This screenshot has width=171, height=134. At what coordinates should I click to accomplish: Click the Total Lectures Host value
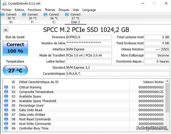pyautogui.click(x=157, y=37)
